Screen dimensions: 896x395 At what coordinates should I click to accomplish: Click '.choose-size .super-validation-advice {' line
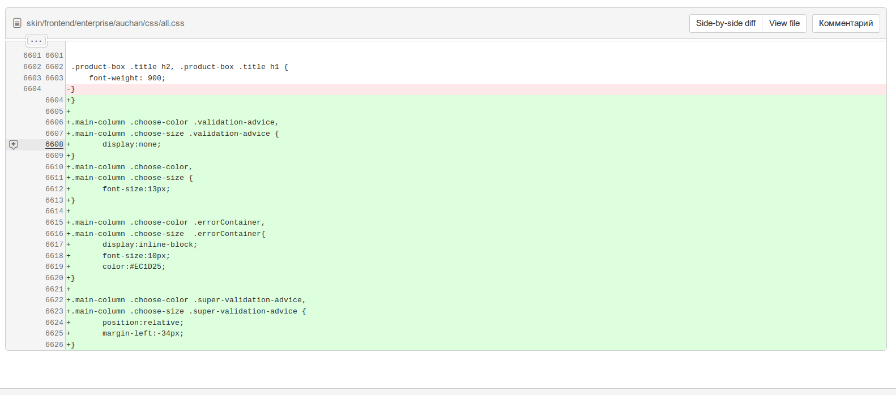(476, 311)
